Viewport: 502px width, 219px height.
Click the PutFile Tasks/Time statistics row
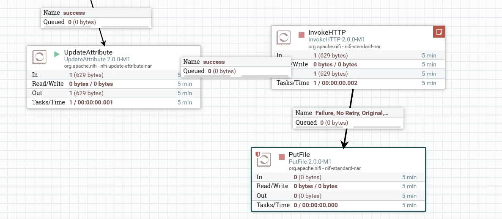point(338,205)
